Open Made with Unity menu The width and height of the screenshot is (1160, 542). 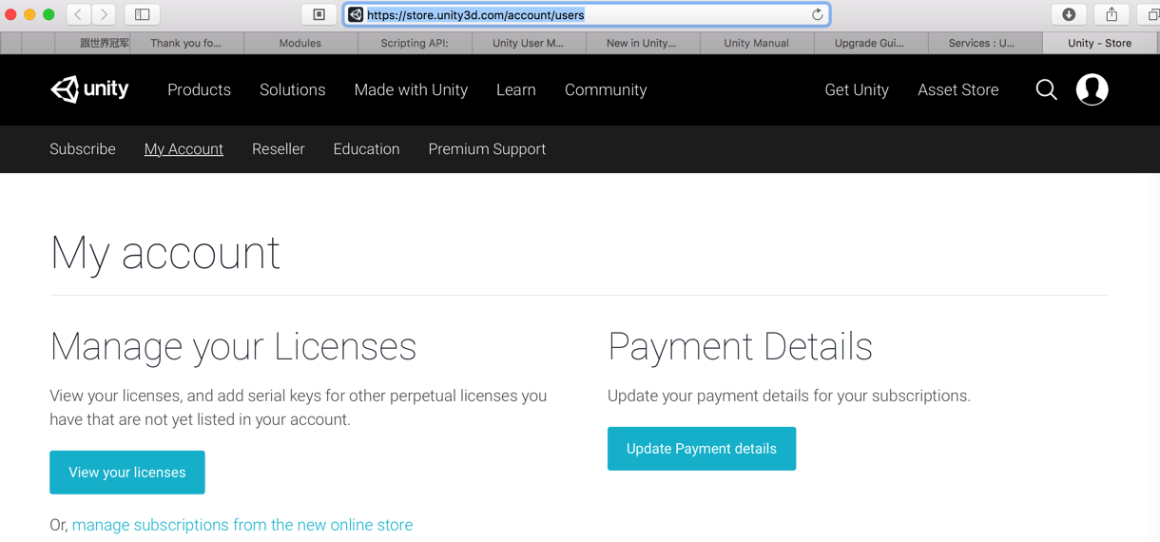pos(411,89)
